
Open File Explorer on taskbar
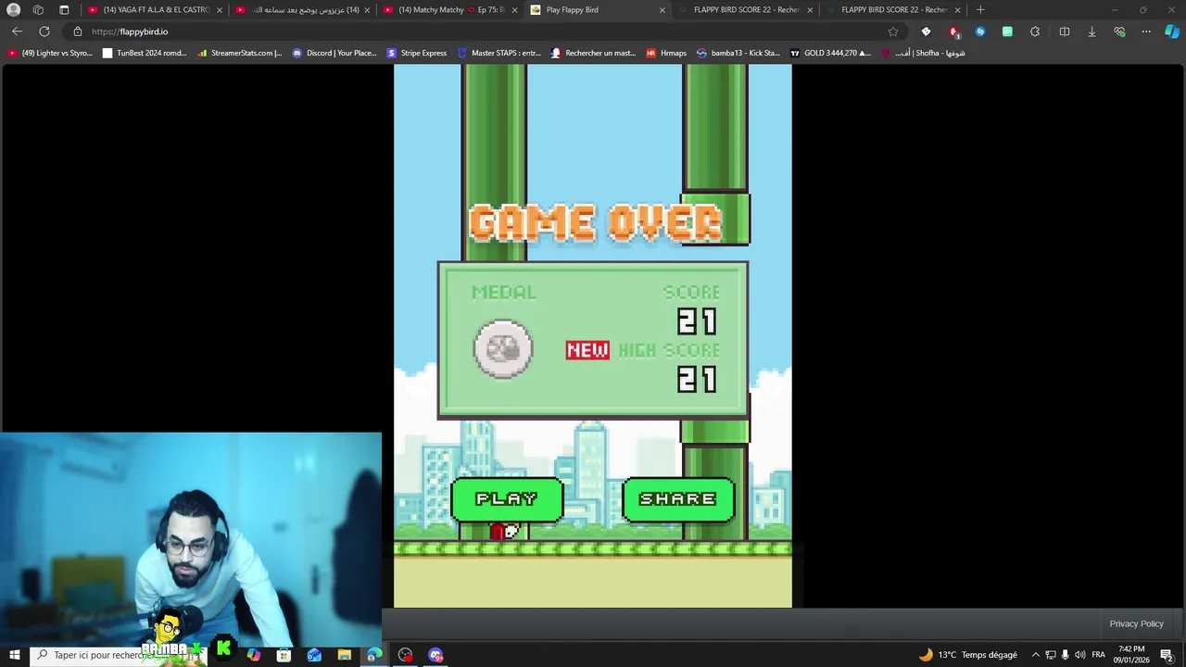(344, 655)
